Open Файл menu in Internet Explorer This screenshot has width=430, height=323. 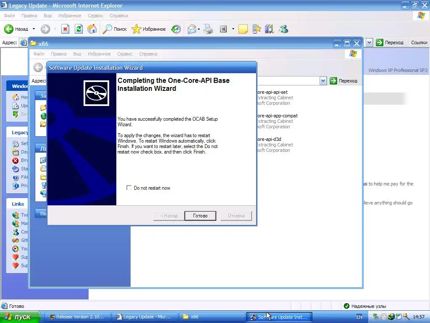9,16
